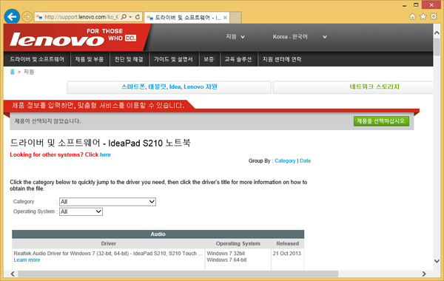The width and height of the screenshot is (444, 281).
Task: Expand the 지원 header dropdown
Action: tap(235, 37)
